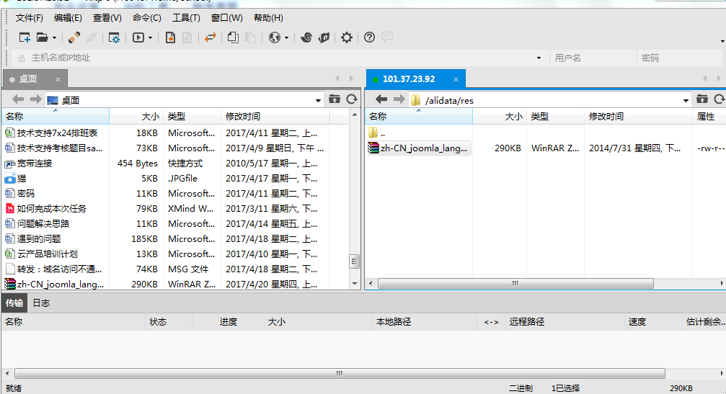The width and height of the screenshot is (726, 394).
Task: Click the play-button terminal icon
Action: point(138,37)
